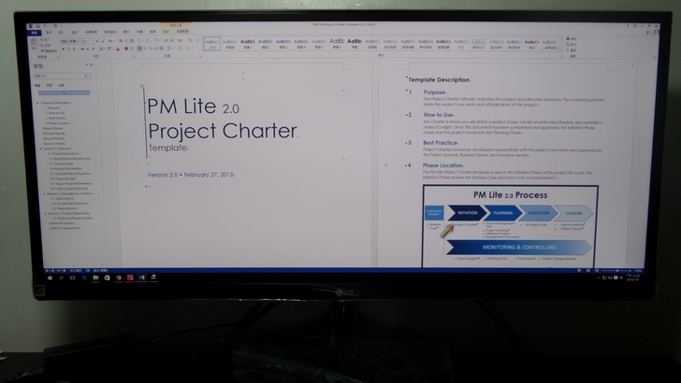681x383 pixels.
Task: Click the Paste clipboard icon
Action: click(x=35, y=43)
